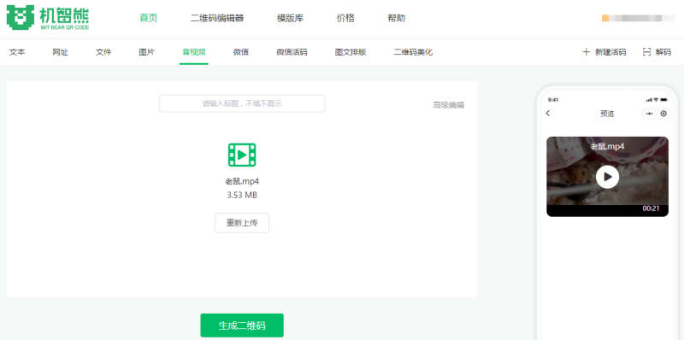Image resolution: width=684 pixels, height=340 pixels.
Task: Open the 高级编辑 link
Action: coord(448,105)
